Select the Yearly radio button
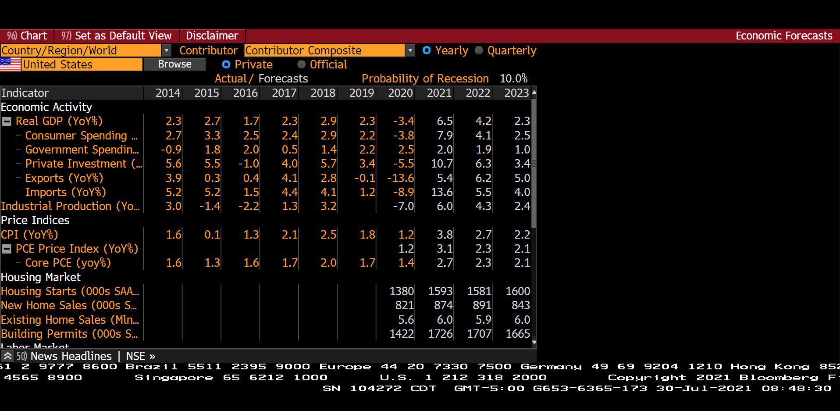The height and width of the screenshot is (411, 840). [427, 50]
